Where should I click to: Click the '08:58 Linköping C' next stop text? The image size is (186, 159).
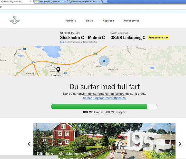coord(128,38)
